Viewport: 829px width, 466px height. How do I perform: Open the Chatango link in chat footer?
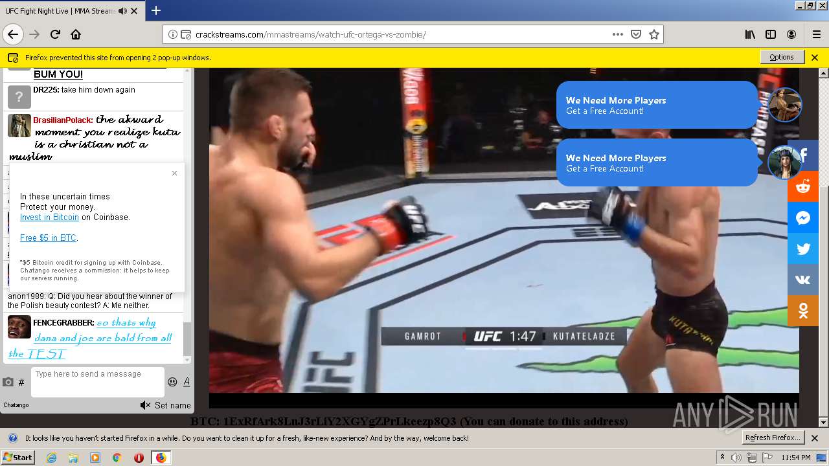click(x=16, y=405)
